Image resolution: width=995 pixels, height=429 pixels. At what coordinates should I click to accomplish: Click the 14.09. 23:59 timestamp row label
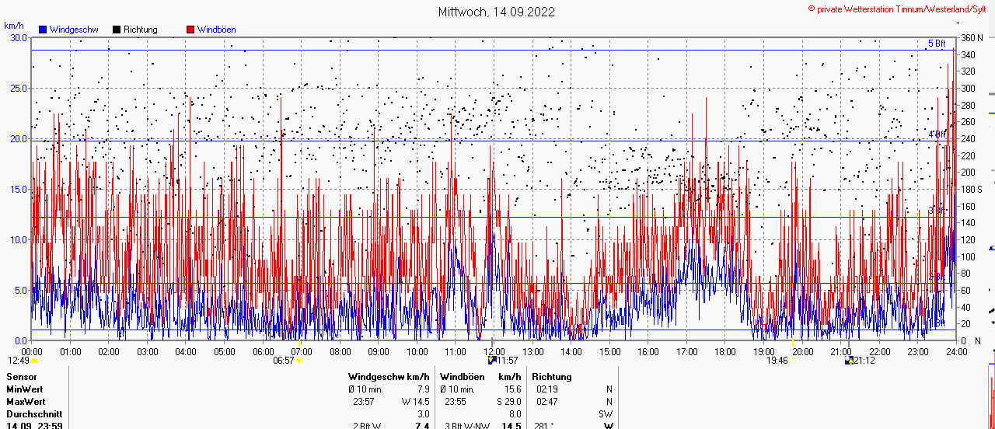(x=34, y=426)
